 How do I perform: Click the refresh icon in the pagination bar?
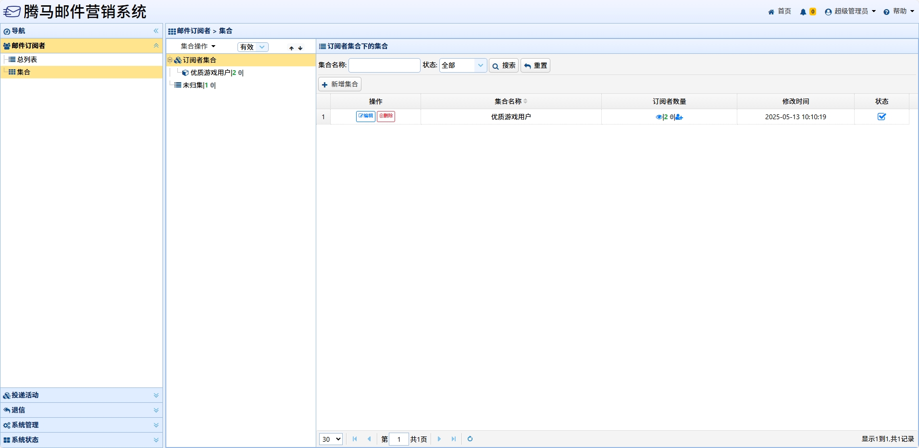[470, 439]
